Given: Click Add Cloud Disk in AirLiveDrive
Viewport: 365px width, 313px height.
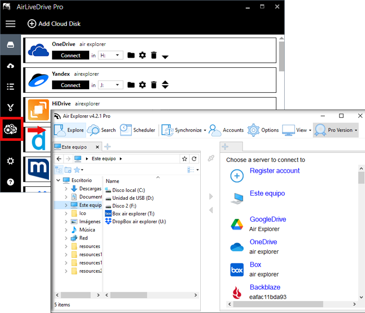Looking at the screenshot, I should pos(54,24).
